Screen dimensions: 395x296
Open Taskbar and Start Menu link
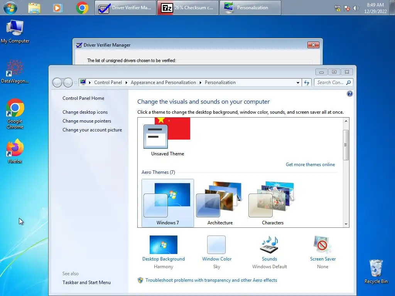pyautogui.click(x=87, y=283)
